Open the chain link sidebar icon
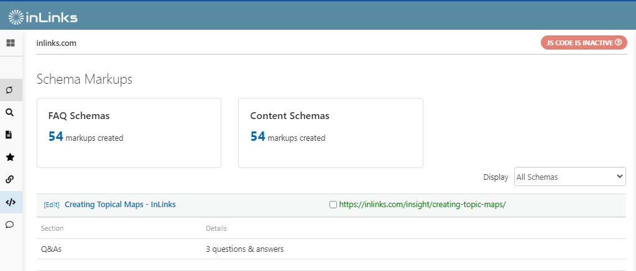 coord(10,179)
